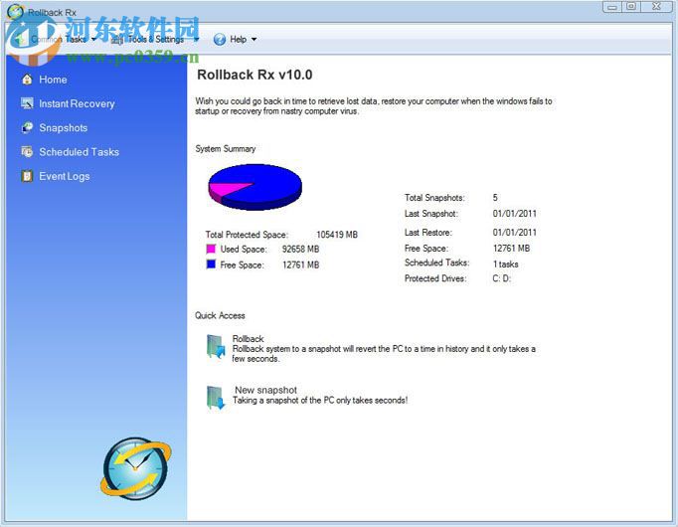Viewport: 678px width, 527px height.
Task: Click the magenta Used Space swatch
Action: click(211, 249)
